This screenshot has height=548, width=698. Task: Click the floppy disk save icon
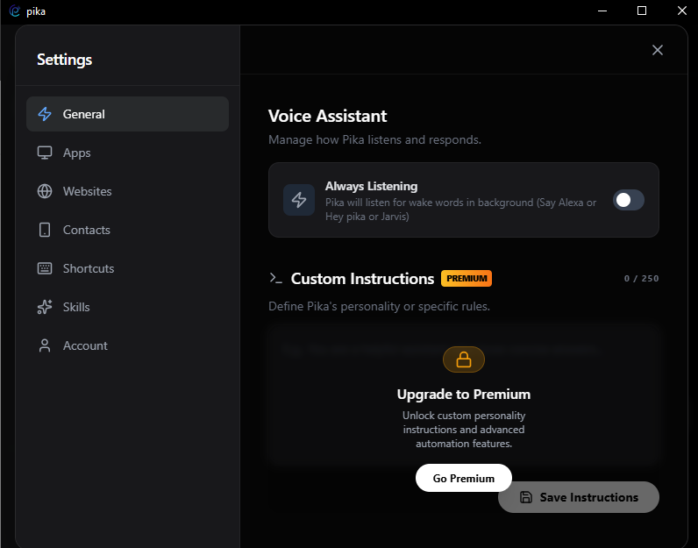pyautogui.click(x=526, y=497)
